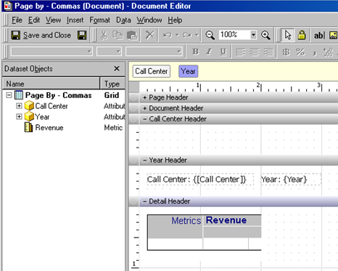This screenshot has height=271, width=338.
Task: Select the Image insert tool
Action: [x=334, y=36]
